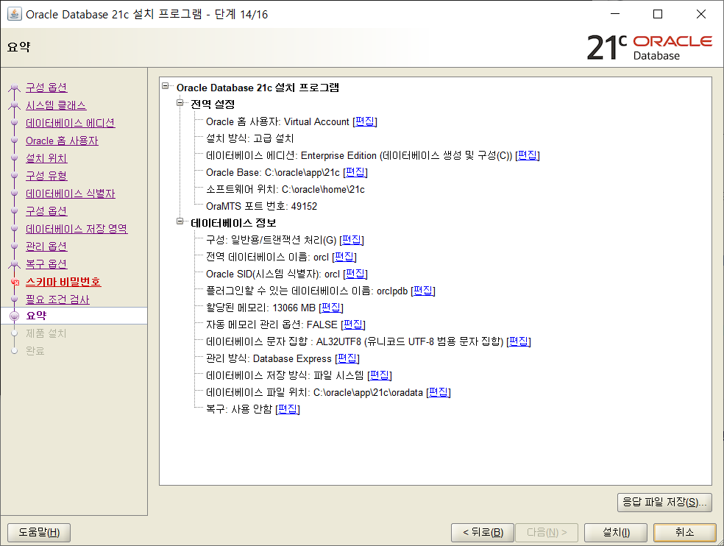Select the current 요약 step in sidebar
The width and height of the screenshot is (724, 546).
(36, 316)
